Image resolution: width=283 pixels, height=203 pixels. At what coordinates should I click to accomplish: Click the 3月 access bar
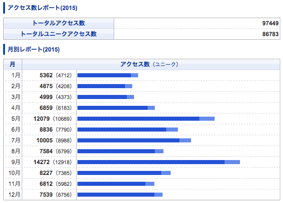pyautogui.click(x=106, y=97)
